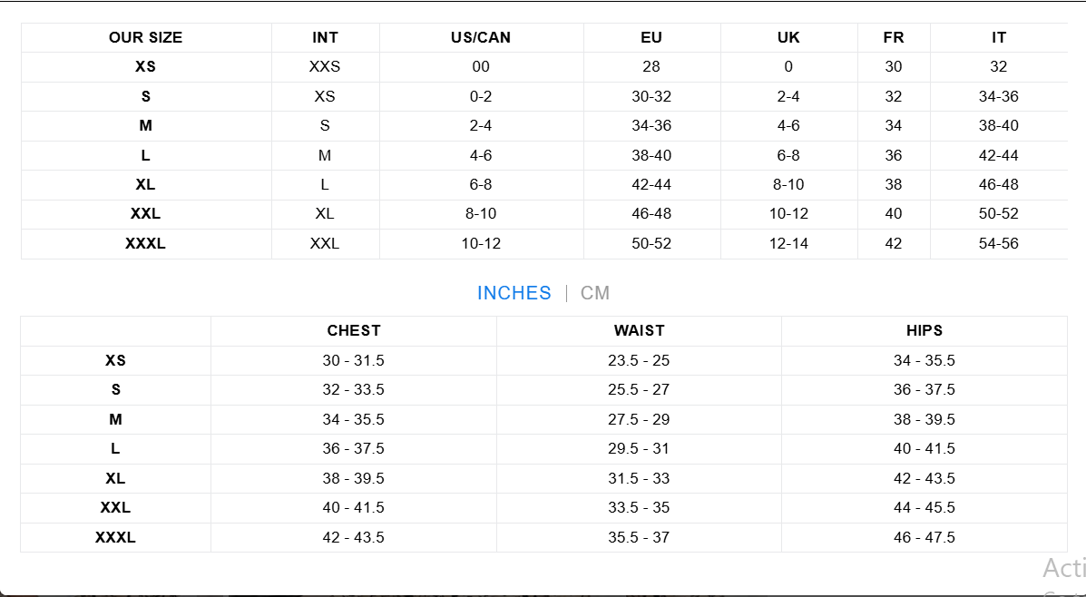The image size is (1086, 597).
Task: Click the XS label in measurements table
Action: (x=115, y=360)
